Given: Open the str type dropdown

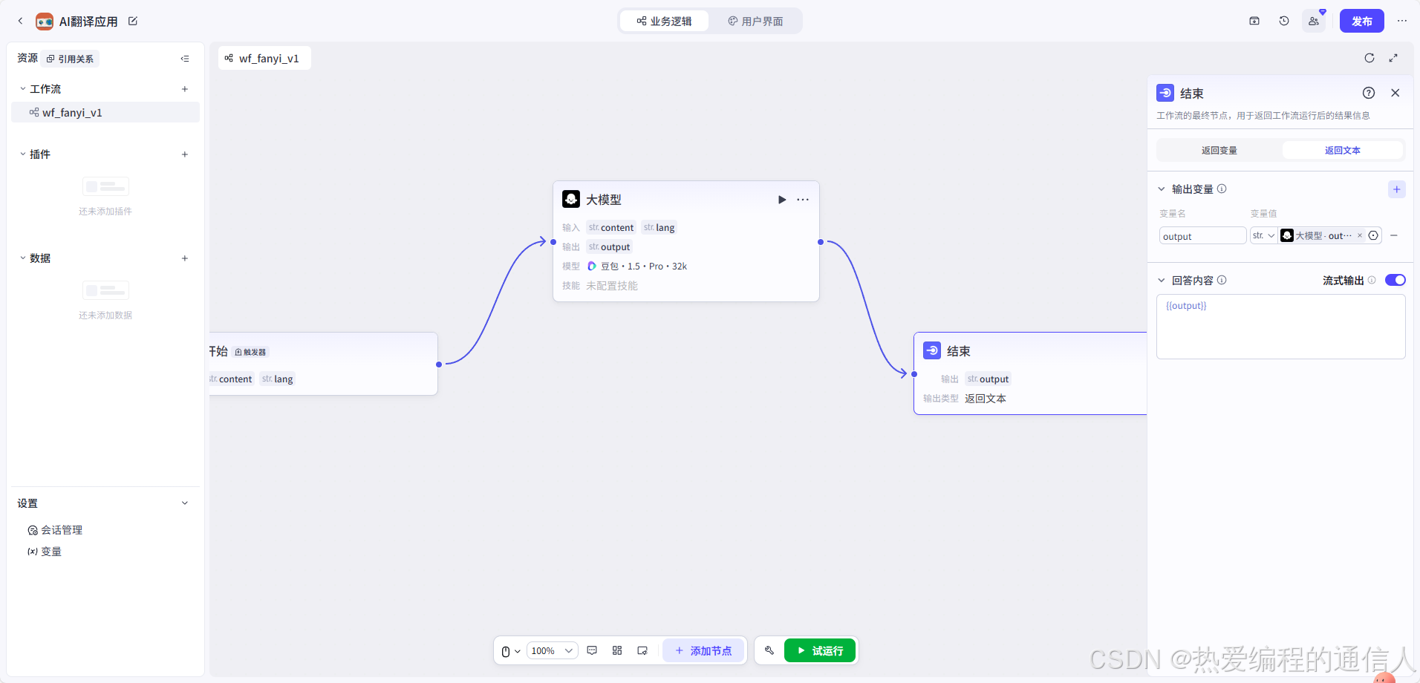Looking at the screenshot, I should point(1263,235).
